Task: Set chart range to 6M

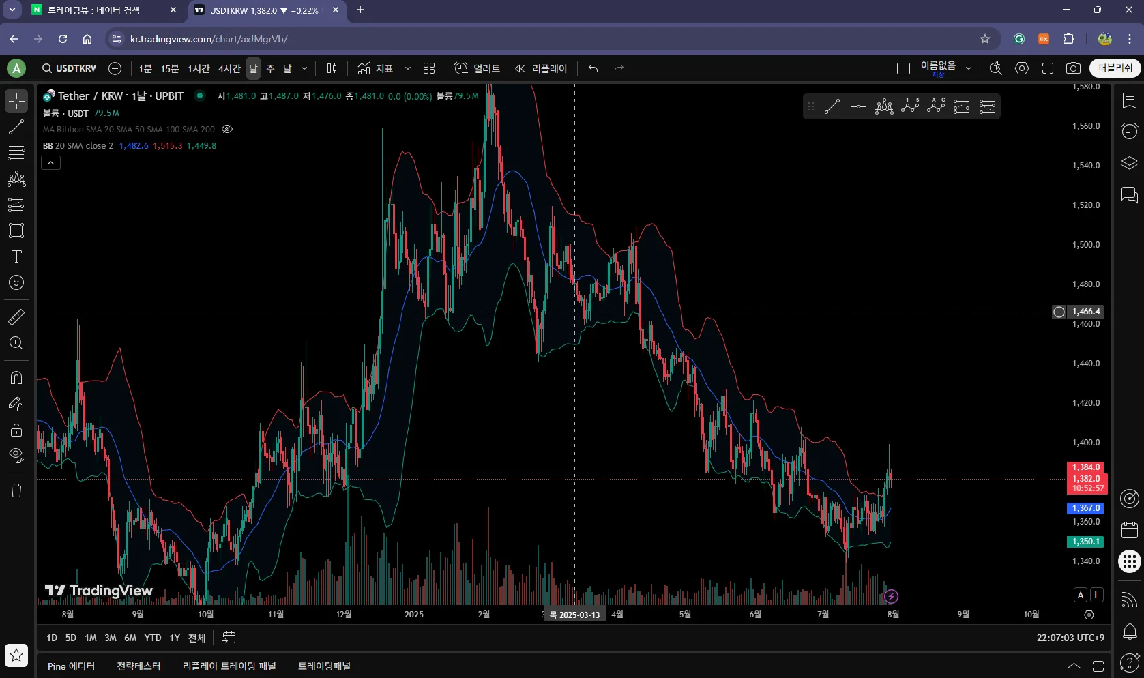Action: [130, 638]
